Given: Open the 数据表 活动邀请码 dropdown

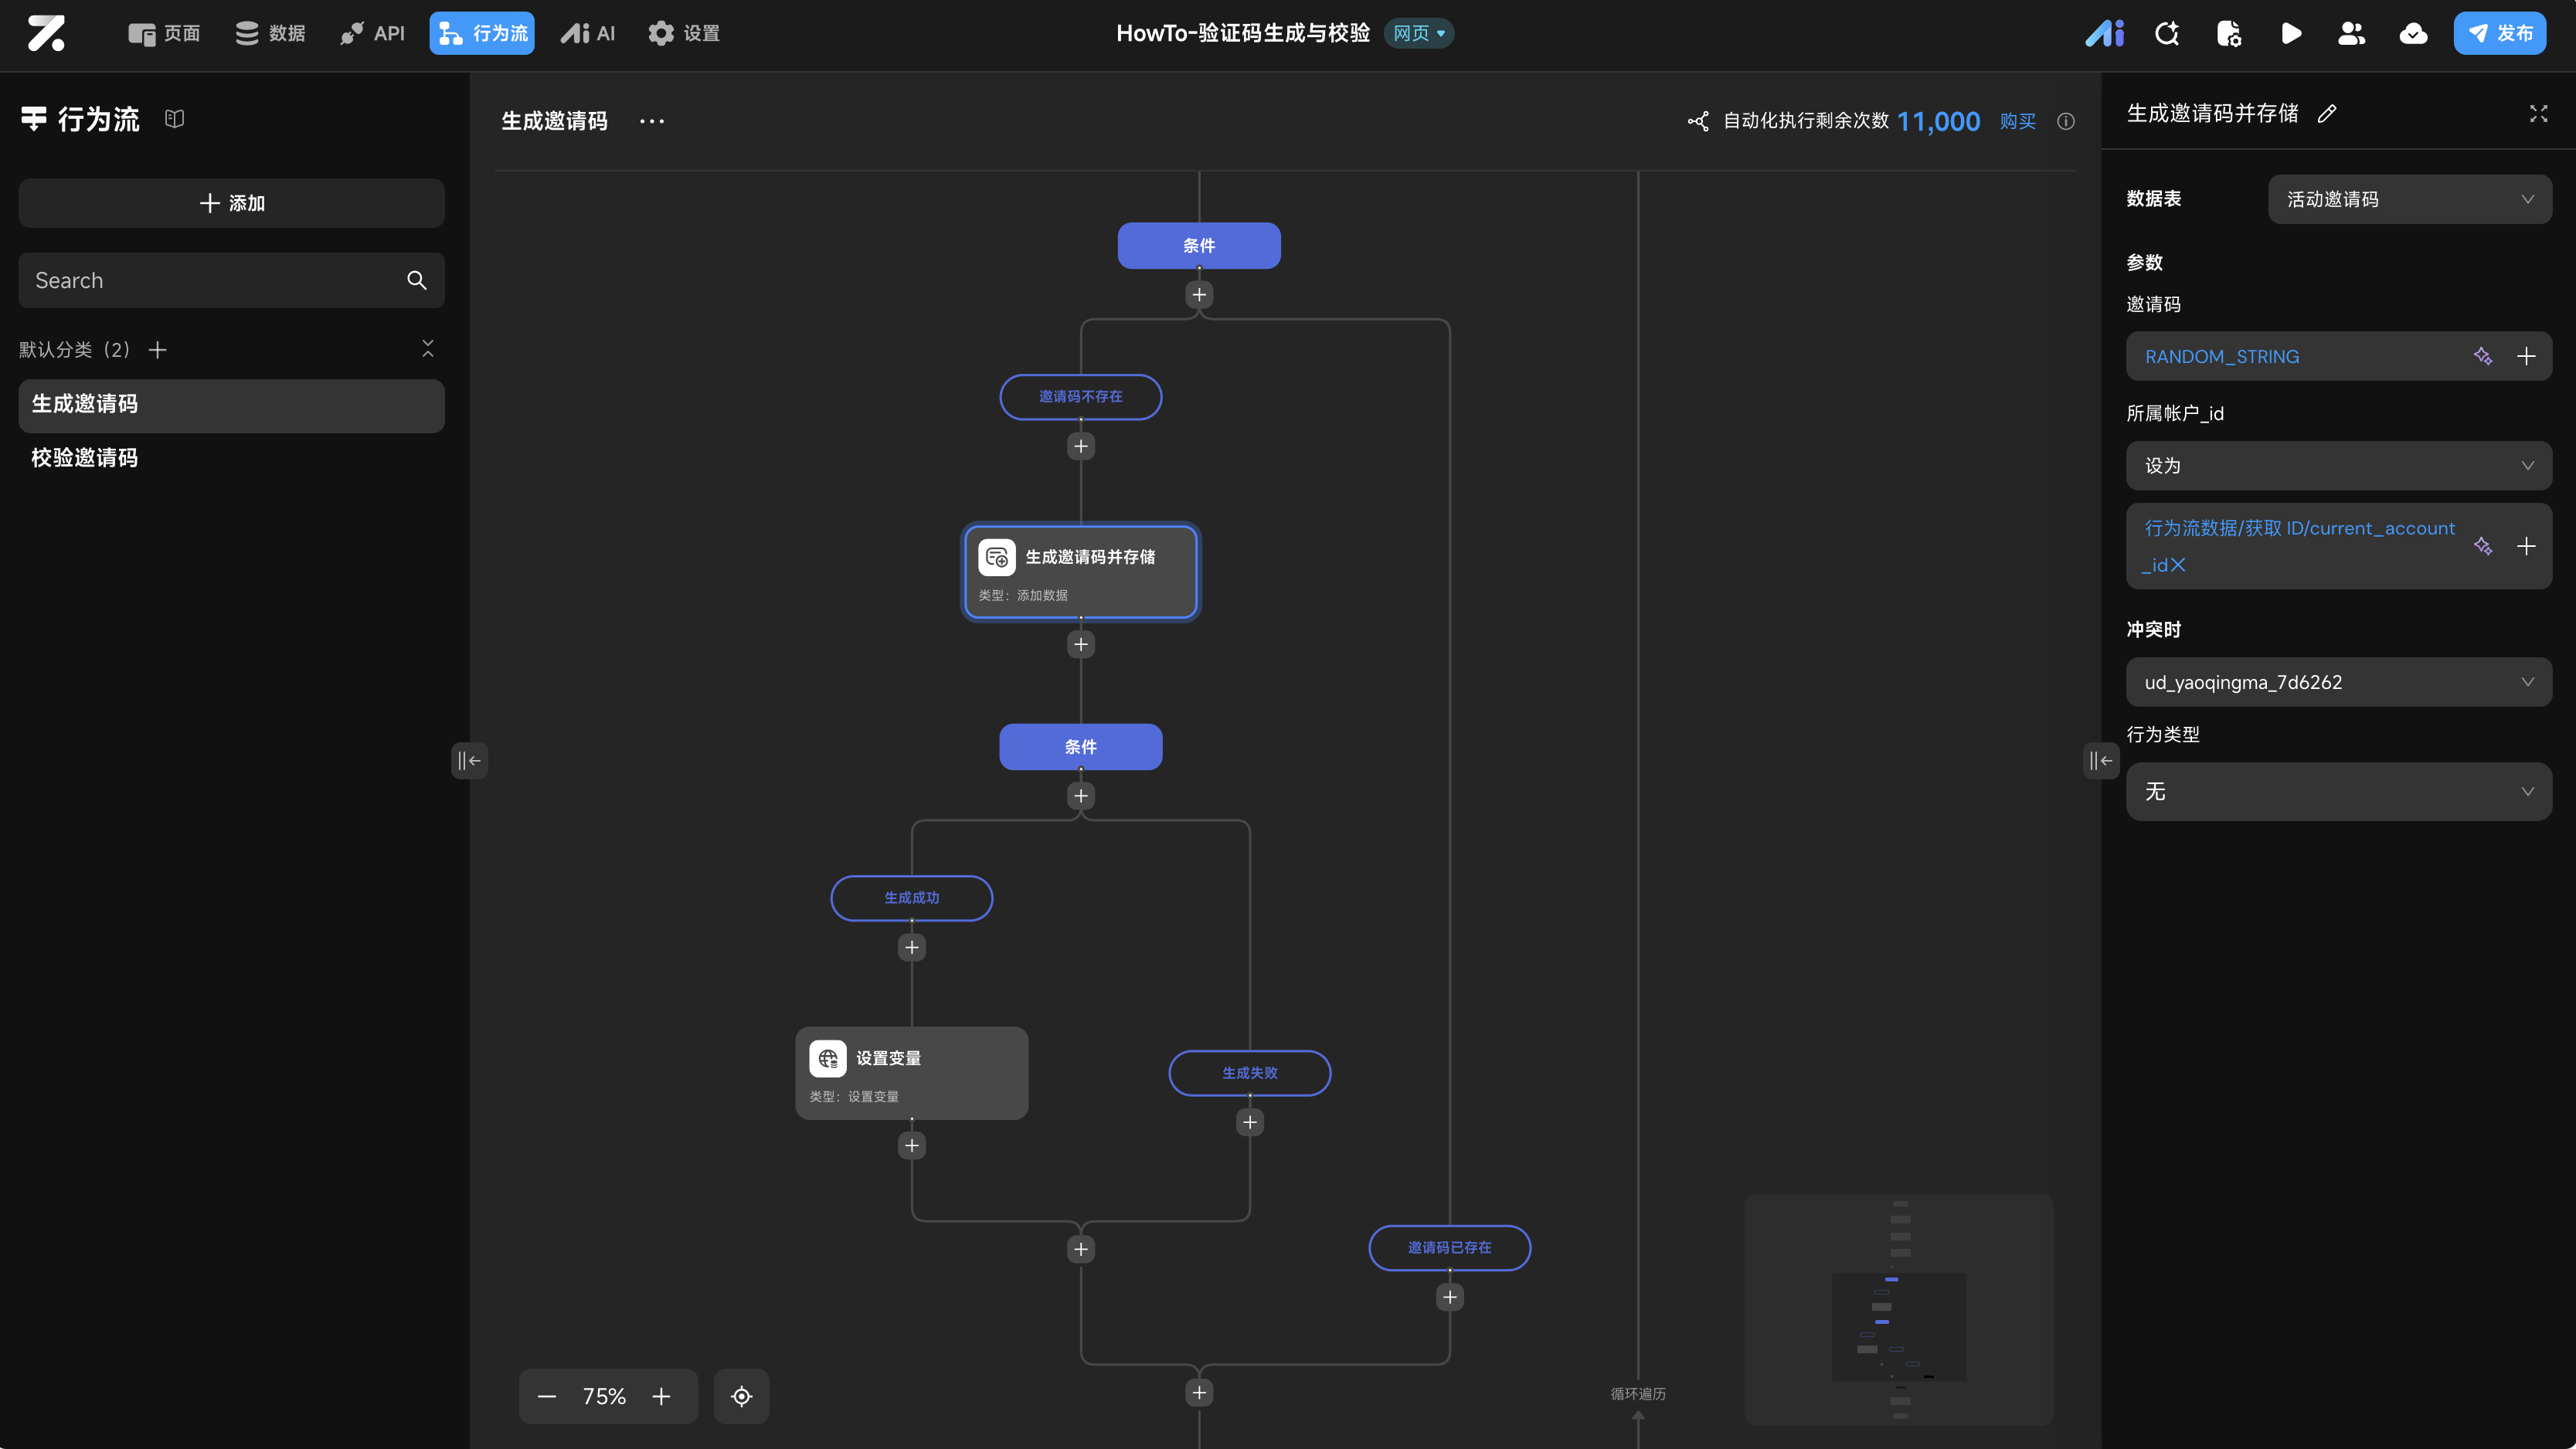Looking at the screenshot, I should click(x=2409, y=199).
